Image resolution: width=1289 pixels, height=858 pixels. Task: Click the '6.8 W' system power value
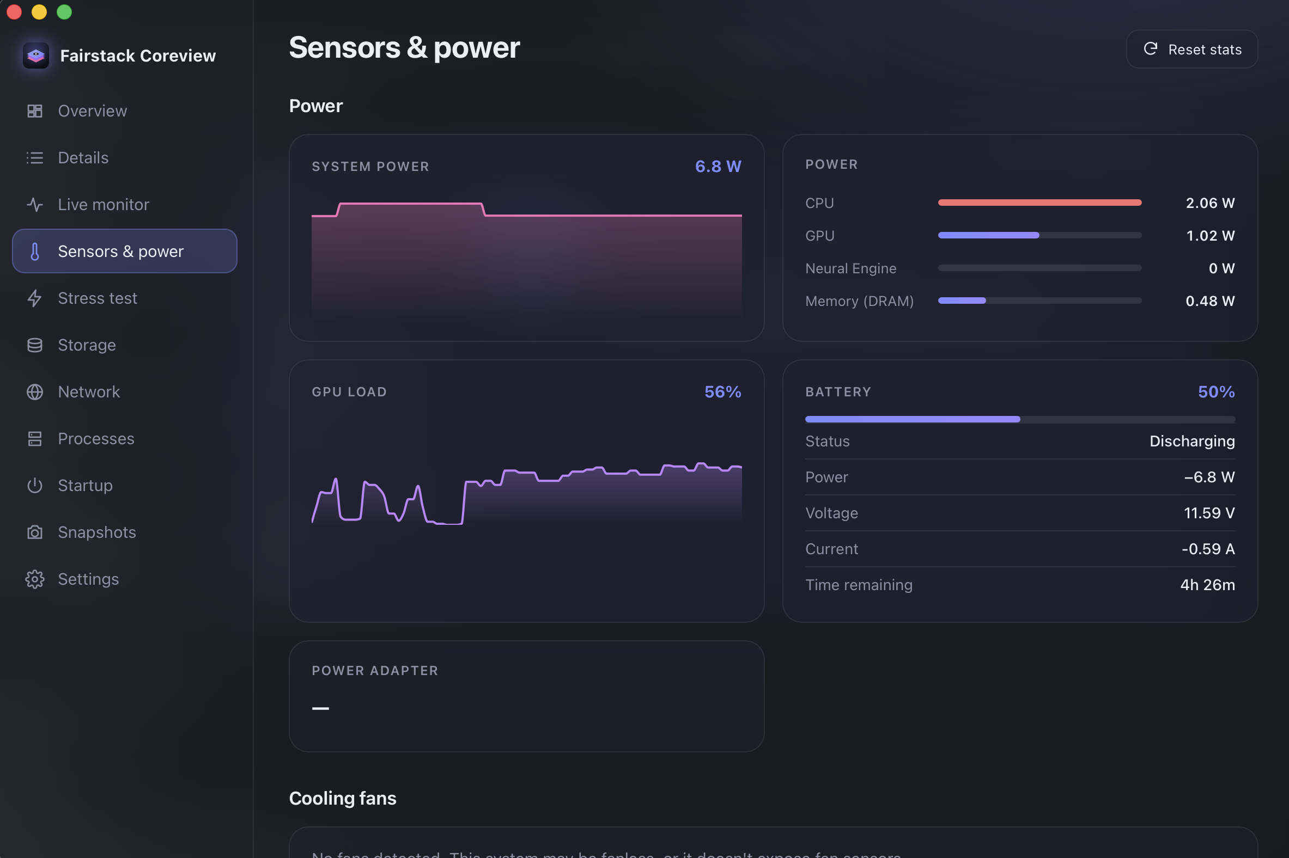click(718, 167)
